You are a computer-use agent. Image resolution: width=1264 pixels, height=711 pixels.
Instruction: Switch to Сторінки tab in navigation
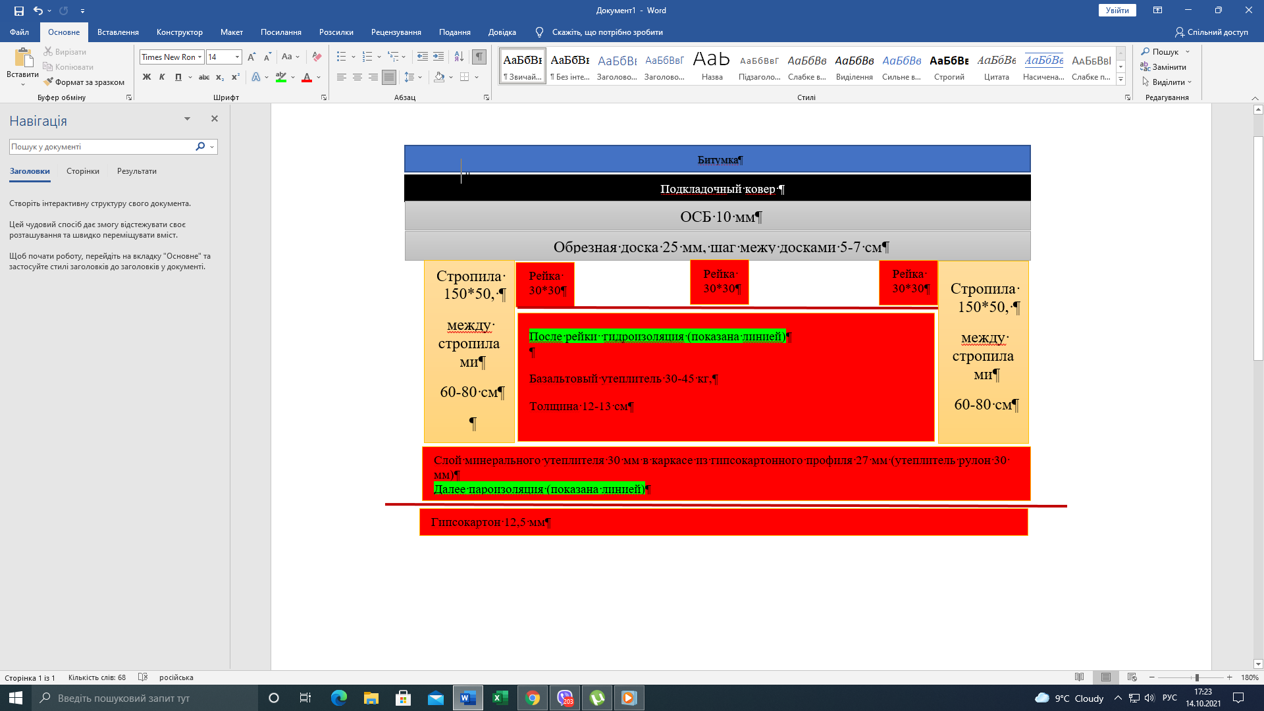83,171
